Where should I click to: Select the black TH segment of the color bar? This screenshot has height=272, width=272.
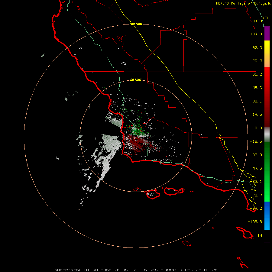click(267, 236)
